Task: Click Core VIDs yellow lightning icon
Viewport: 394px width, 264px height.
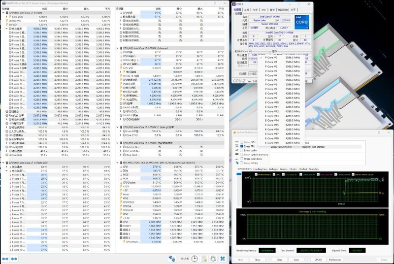Action: pos(10,17)
